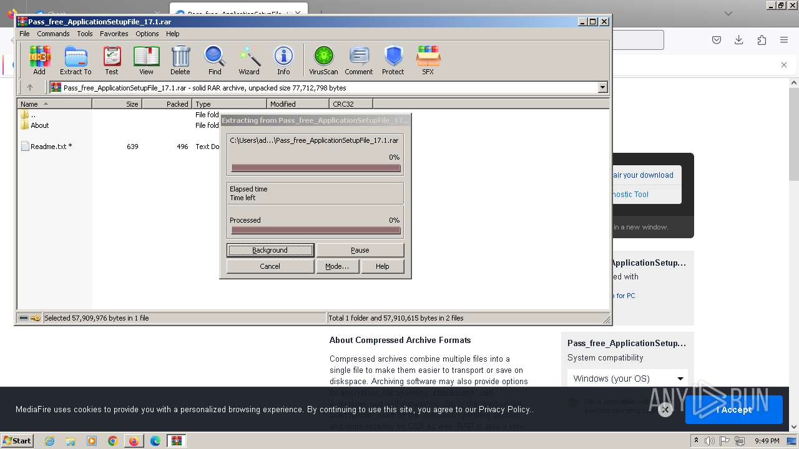Go up one folder level arrow
This screenshot has width=799, height=449.
pyautogui.click(x=29, y=88)
